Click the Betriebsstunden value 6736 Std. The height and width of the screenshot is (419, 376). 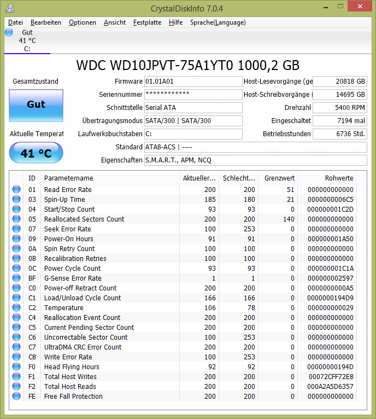point(340,134)
